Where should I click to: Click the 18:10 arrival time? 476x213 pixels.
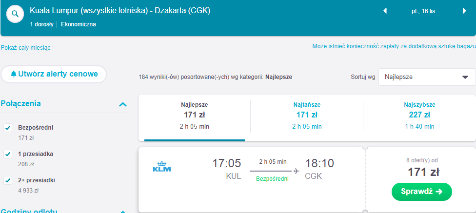(x=319, y=163)
